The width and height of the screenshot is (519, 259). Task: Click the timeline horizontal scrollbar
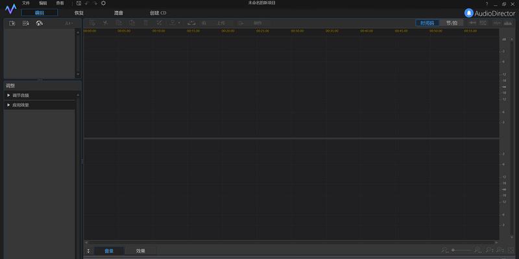pyautogui.click(x=291, y=242)
